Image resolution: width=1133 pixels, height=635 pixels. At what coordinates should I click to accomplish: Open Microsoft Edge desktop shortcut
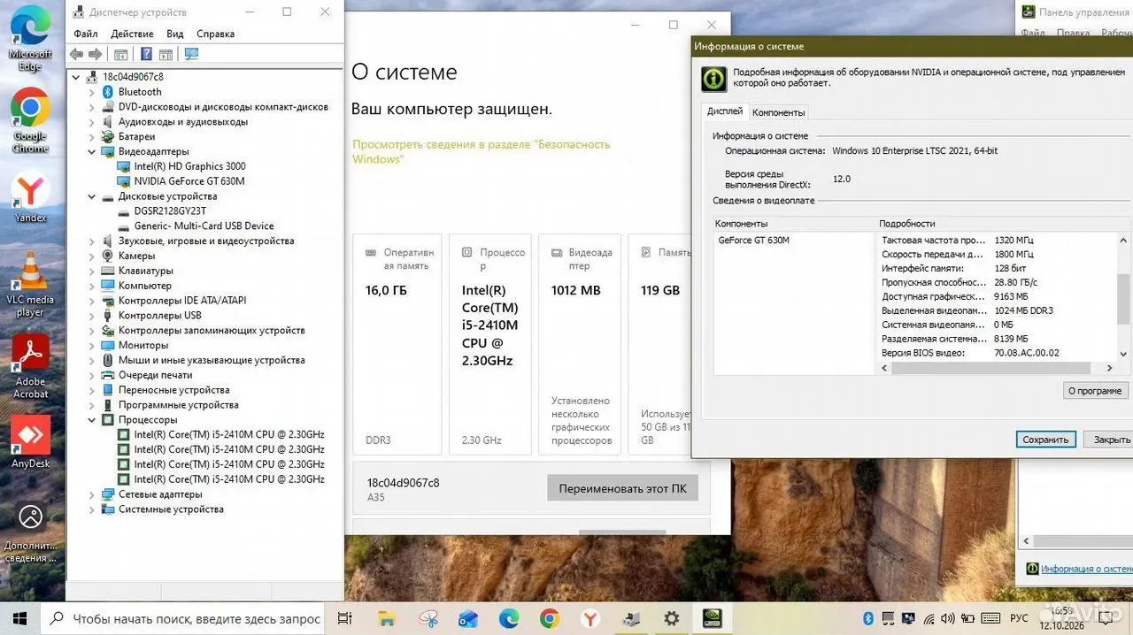[x=30, y=37]
